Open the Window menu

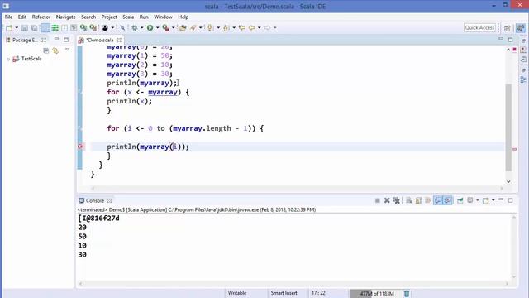[x=163, y=17]
